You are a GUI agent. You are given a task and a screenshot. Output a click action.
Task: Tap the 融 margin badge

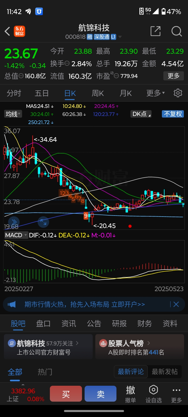[90, 37]
